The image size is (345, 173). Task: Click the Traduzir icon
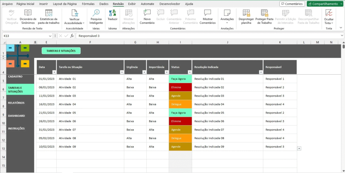coord(113,13)
